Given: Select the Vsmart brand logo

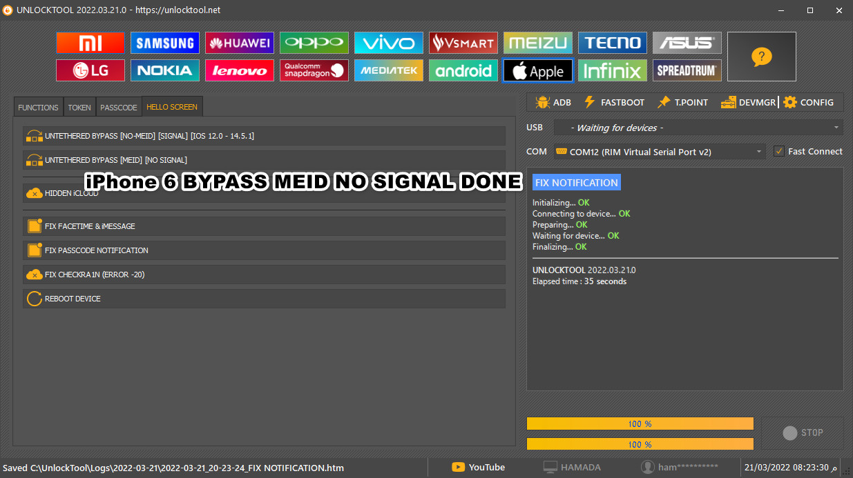Looking at the screenshot, I should pyautogui.click(x=463, y=43).
